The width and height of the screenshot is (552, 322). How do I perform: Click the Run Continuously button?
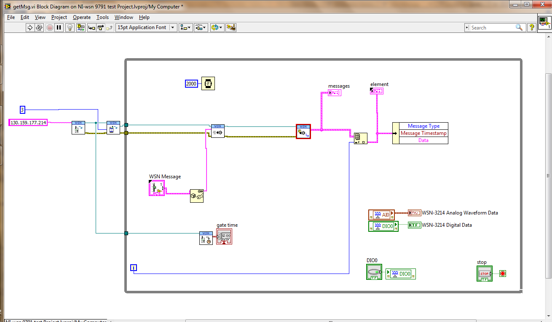point(39,27)
